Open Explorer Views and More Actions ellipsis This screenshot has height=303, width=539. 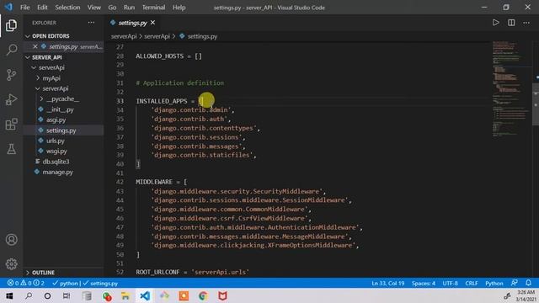tap(91, 23)
